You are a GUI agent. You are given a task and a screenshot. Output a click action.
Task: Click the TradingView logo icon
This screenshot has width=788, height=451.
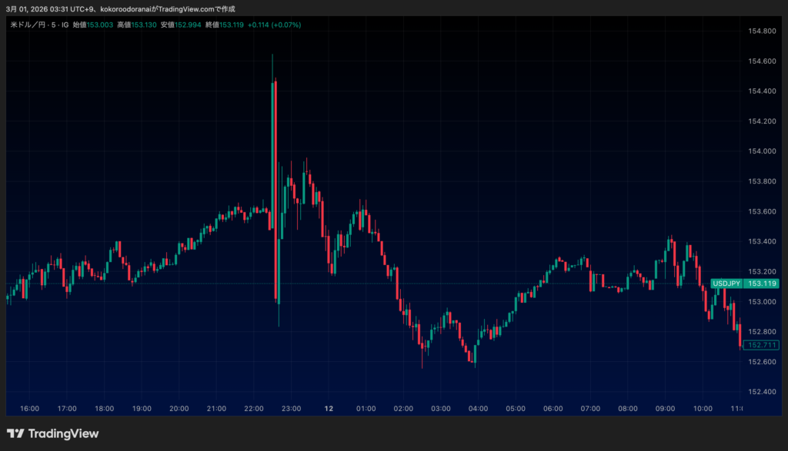15,434
